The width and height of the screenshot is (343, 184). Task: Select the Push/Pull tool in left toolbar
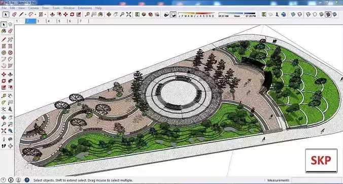tap(10, 75)
